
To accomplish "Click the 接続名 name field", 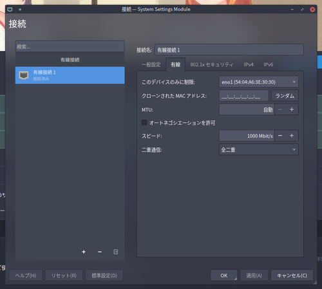I will tap(229, 50).
